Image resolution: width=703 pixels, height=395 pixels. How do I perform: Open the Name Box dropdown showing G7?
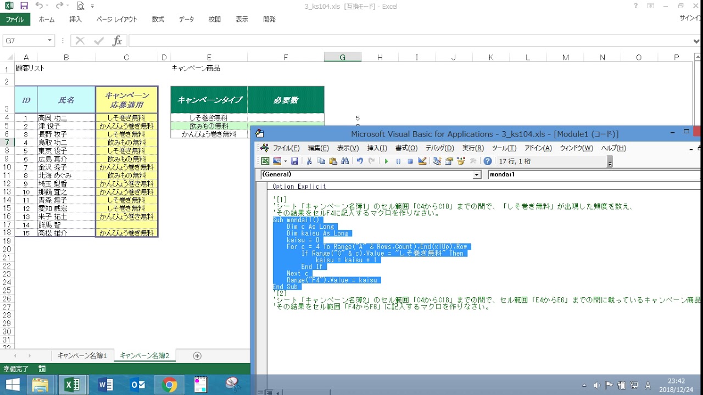(x=49, y=41)
